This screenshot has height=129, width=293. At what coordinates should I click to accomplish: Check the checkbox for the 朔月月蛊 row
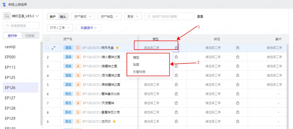47,48
